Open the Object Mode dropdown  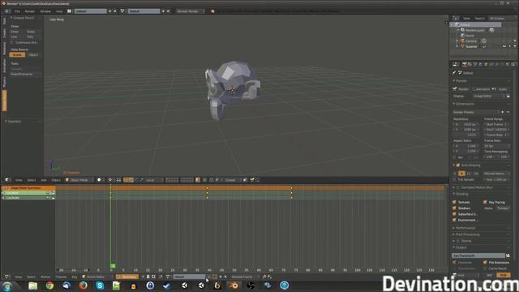coord(79,180)
